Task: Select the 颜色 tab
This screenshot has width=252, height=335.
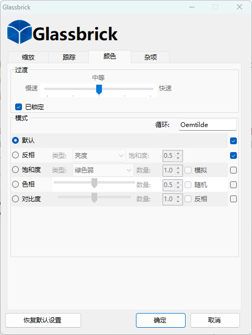Action: [110, 56]
